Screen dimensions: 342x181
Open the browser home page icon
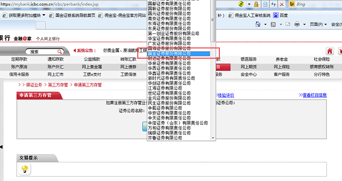(x=258, y=24)
